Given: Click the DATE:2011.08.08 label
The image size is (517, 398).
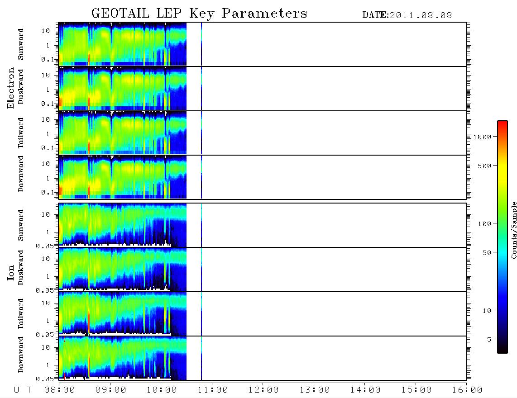Looking at the screenshot, I should pos(407,15).
